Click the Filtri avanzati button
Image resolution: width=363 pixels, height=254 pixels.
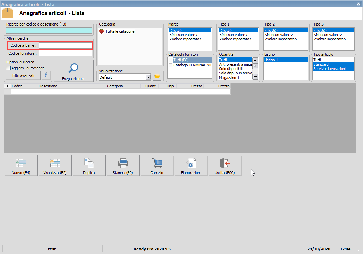coord(23,75)
